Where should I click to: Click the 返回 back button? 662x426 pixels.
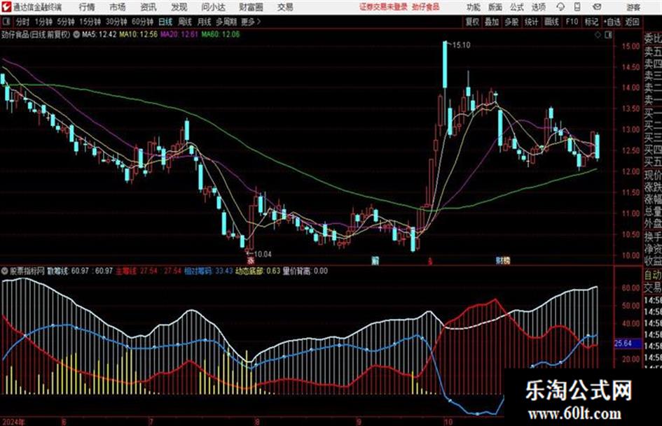(632, 22)
